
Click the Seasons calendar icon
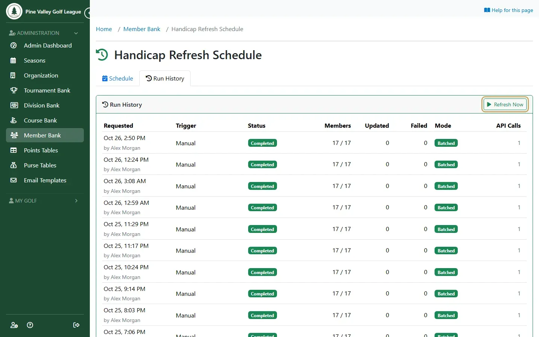(x=13, y=60)
